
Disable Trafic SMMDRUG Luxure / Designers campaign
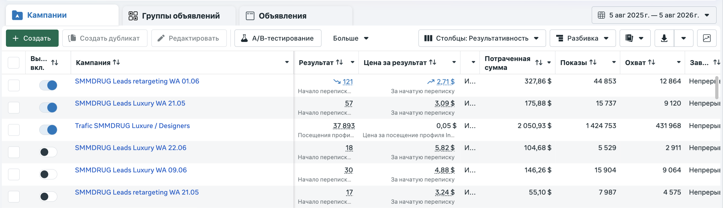(48, 130)
